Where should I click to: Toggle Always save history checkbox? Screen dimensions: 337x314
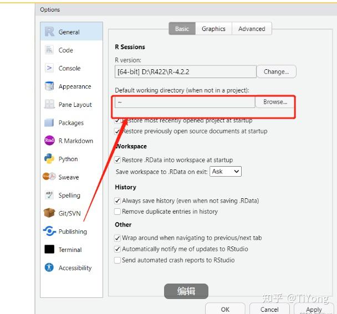pyautogui.click(x=118, y=201)
